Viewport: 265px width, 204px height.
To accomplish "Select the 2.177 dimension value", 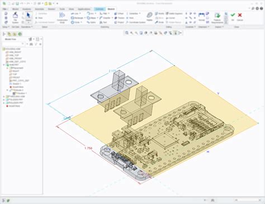I will point(112,71).
